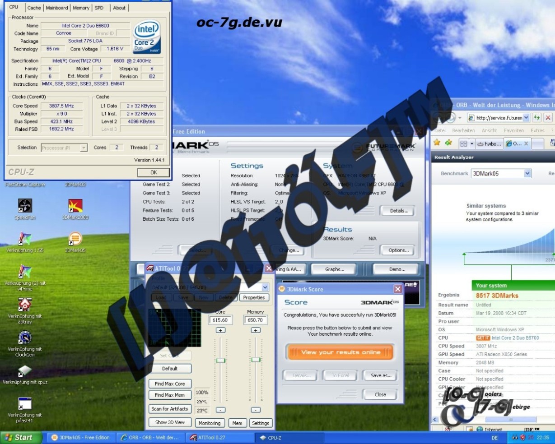This screenshot has height=444, width=555.
Task: Increase memory clock with plus button
Action: click(x=256, y=330)
